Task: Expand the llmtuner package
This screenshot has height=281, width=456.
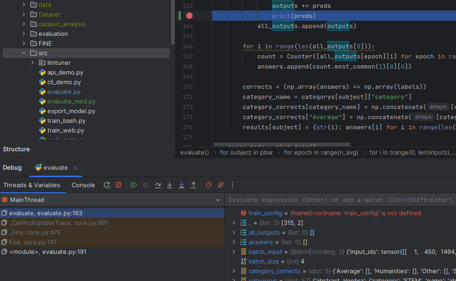Action: (33, 63)
